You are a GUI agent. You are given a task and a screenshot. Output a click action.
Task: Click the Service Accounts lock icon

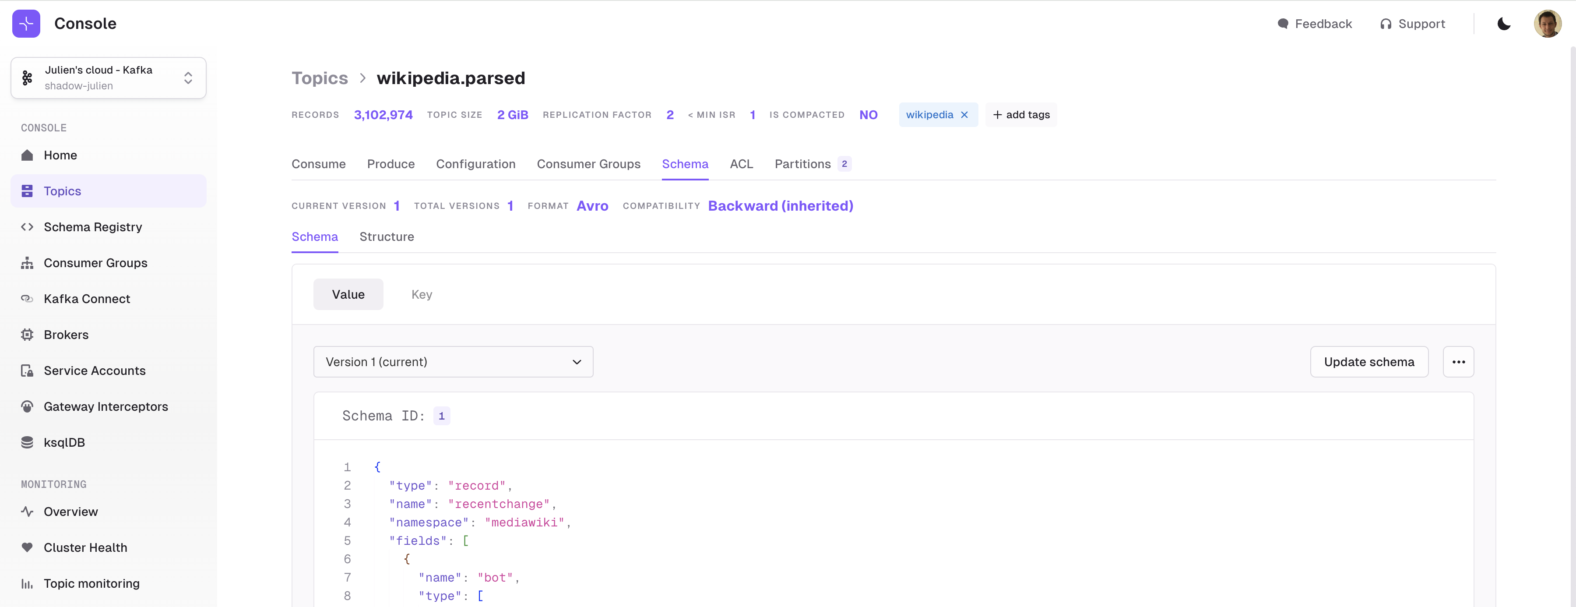[x=27, y=371]
